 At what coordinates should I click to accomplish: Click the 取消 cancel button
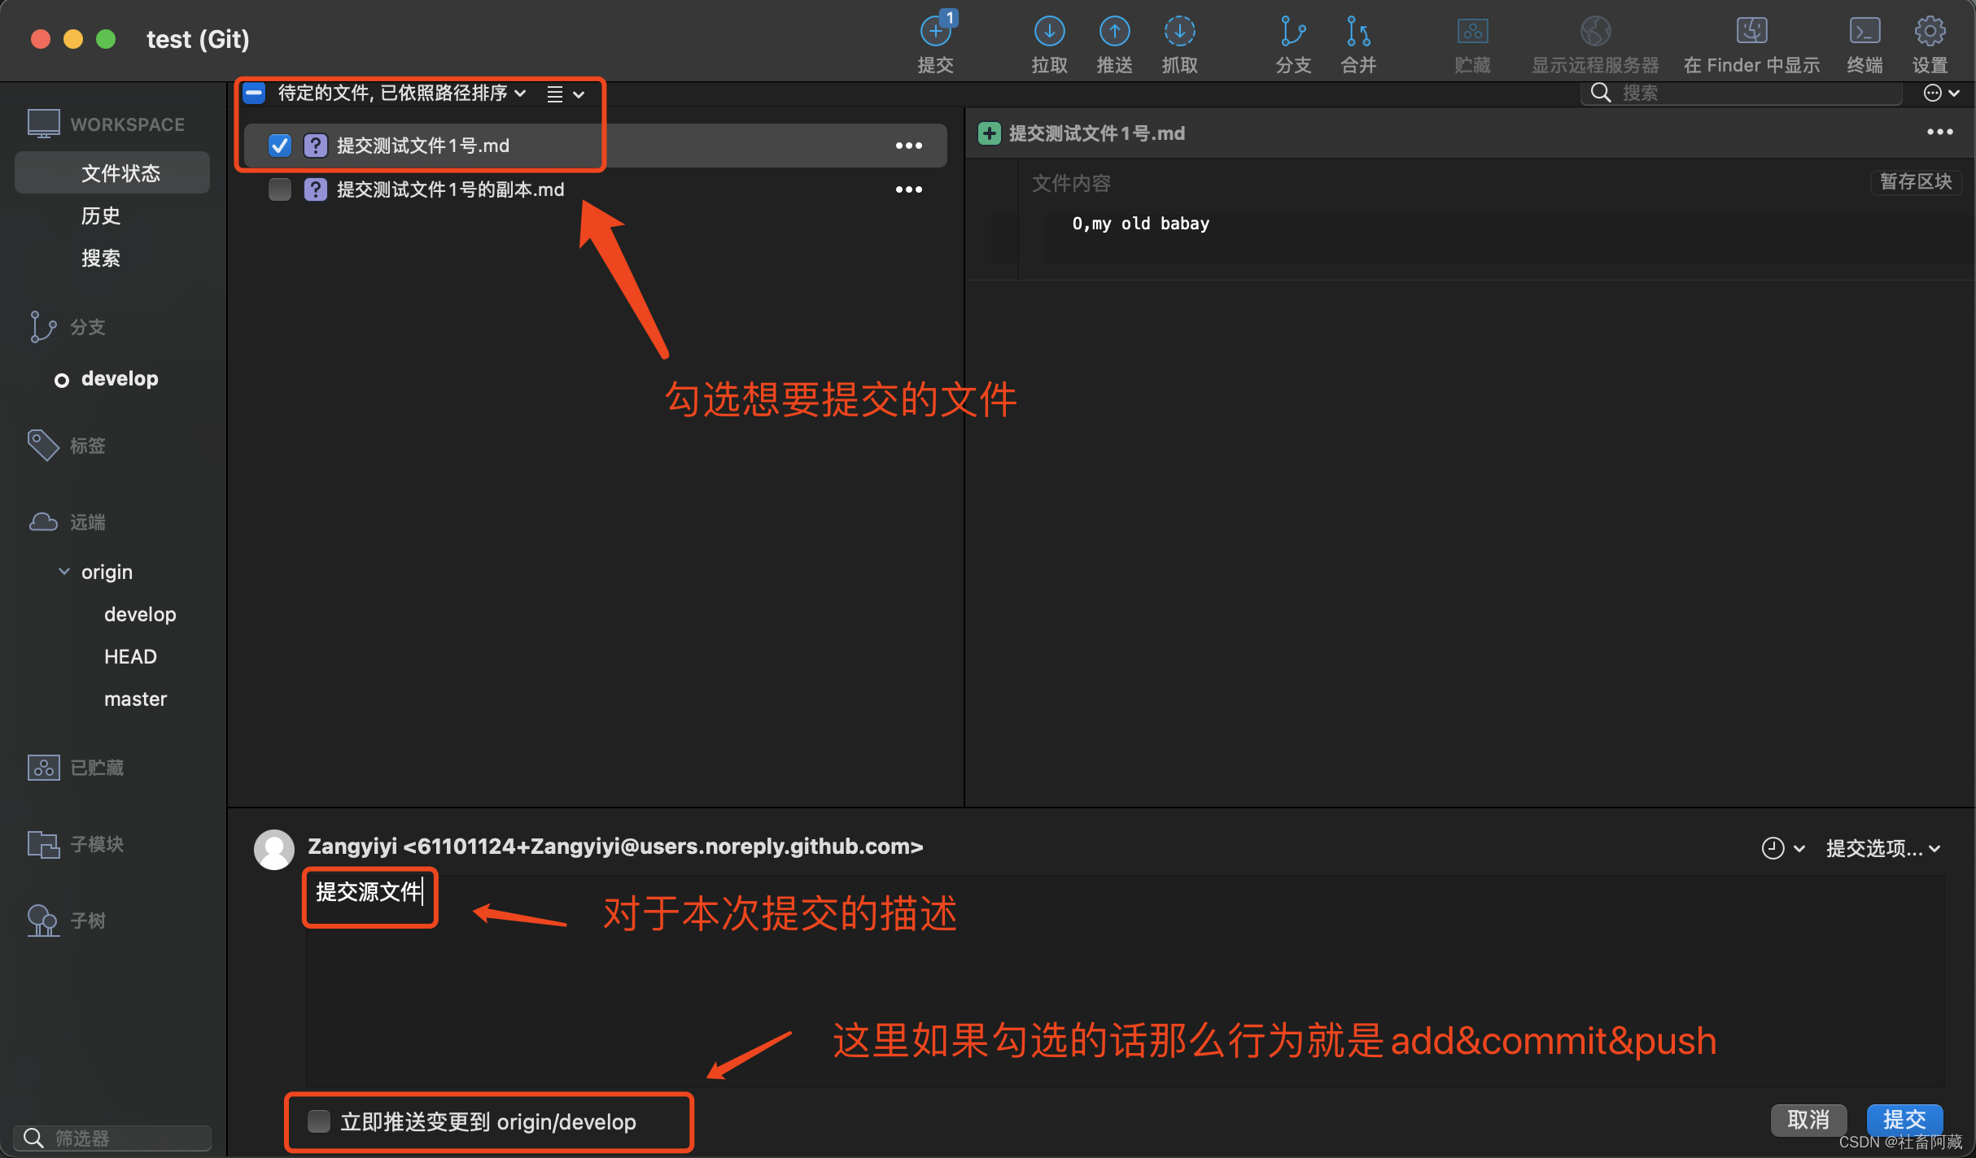point(1808,1120)
